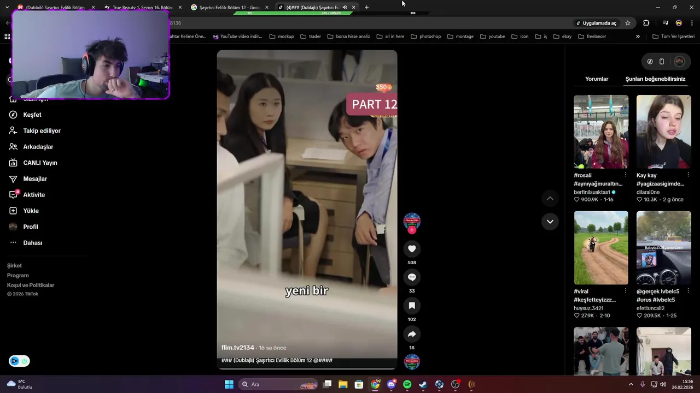The image size is (700, 393).
Task: Go to the next video with the down arrow
Action: (x=550, y=222)
